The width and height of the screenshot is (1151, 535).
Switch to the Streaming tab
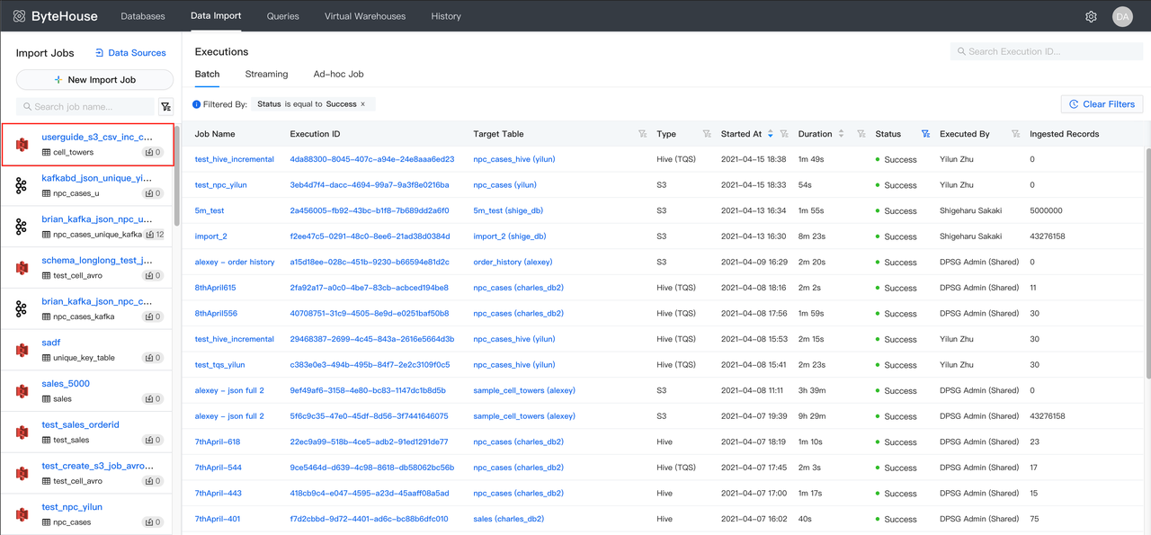(266, 74)
